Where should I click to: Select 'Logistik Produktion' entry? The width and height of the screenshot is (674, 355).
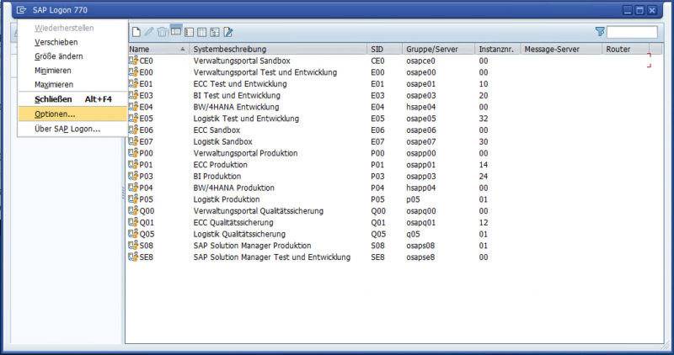[x=227, y=199]
